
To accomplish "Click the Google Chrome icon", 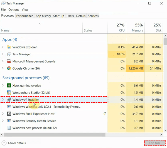I will point(9,68).
